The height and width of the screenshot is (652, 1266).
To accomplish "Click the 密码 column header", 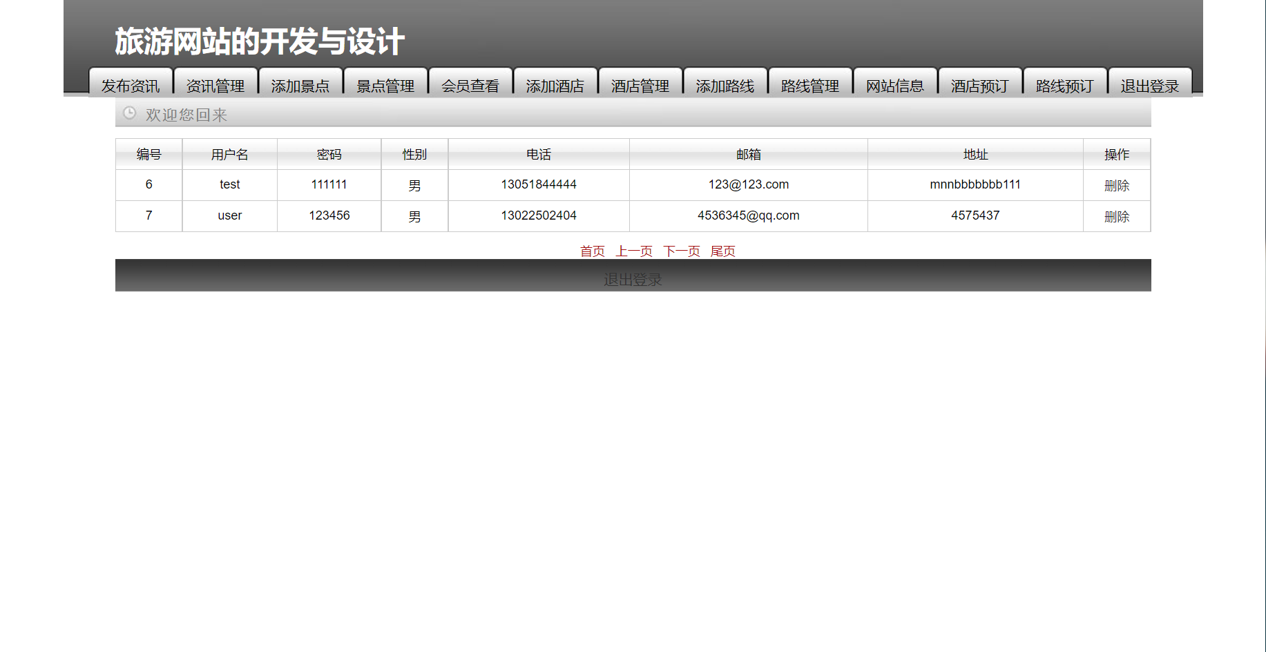I will 329,155.
